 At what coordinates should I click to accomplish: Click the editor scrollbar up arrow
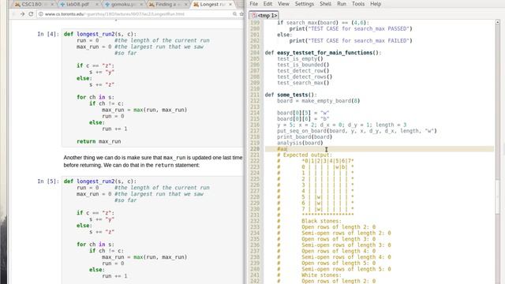coord(498,22)
